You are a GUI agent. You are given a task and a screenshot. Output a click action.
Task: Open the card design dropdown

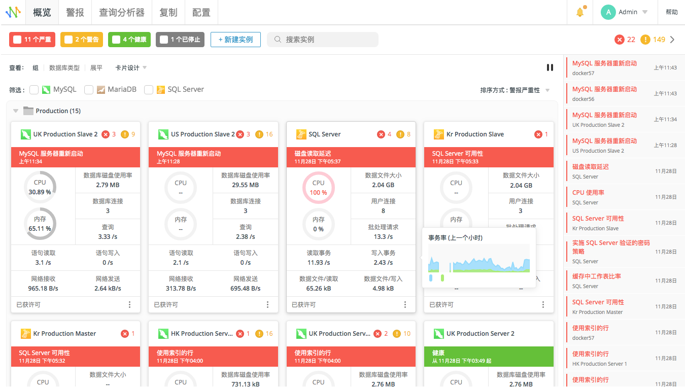[x=130, y=68]
